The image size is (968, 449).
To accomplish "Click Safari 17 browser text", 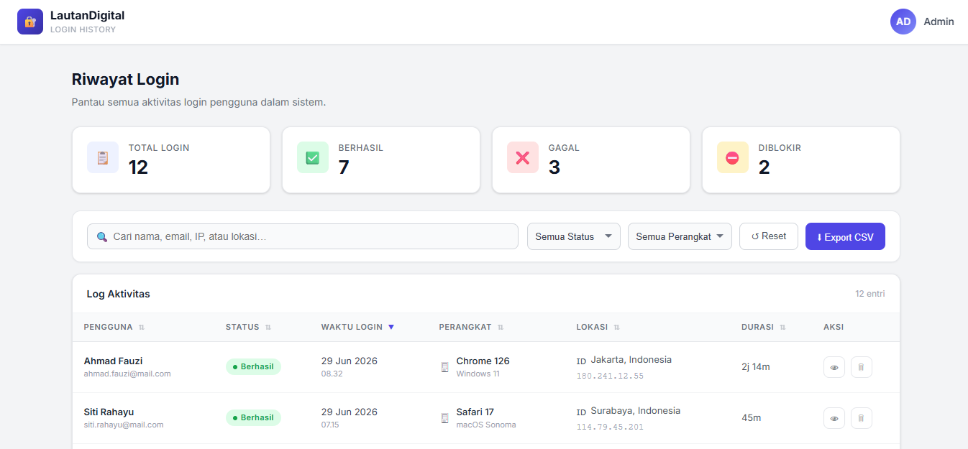I will [x=475, y=412].
